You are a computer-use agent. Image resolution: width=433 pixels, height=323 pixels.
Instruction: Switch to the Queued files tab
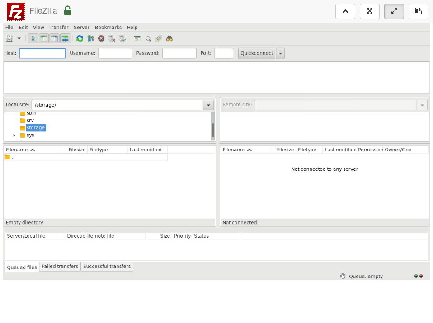pos(22,267)
